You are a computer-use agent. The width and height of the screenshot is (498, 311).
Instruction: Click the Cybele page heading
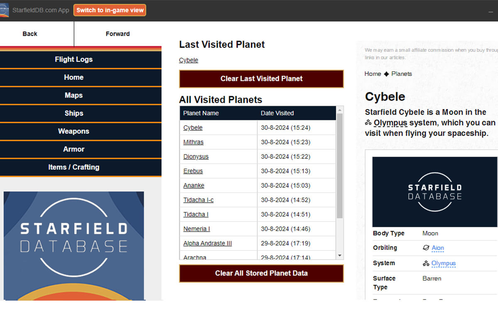(x=385, y=97)
